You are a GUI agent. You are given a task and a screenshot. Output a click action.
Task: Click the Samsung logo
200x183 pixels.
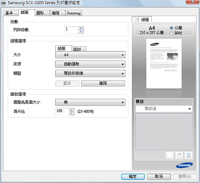tap(184, 165)
